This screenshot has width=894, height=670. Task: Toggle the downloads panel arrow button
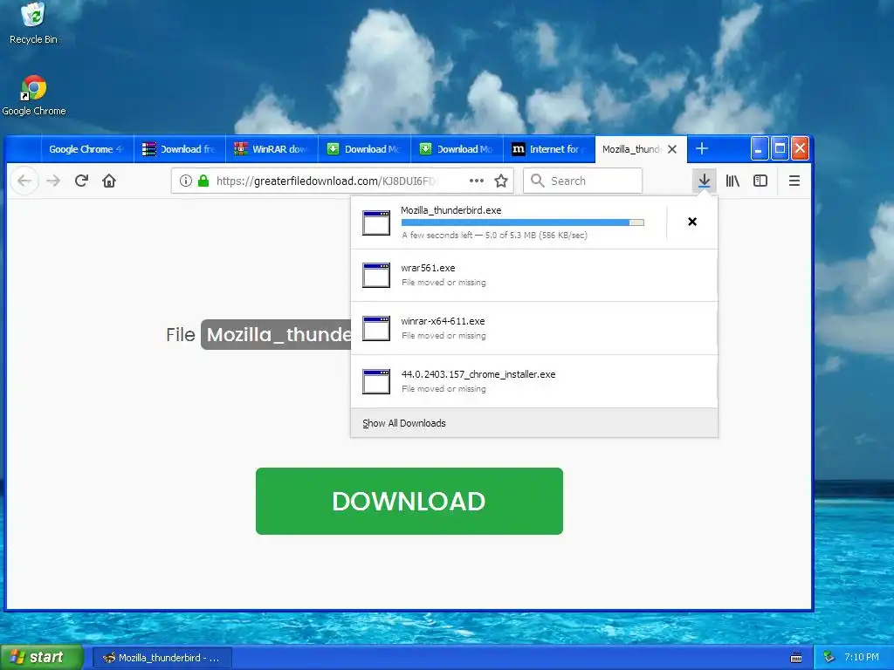(705, 181)
